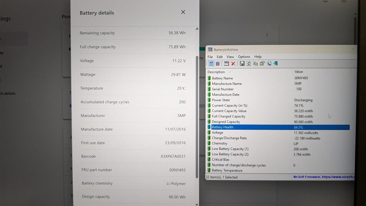Click the 75.89 Wh full charge value
366x206 pixels.
tap(177, 47)
